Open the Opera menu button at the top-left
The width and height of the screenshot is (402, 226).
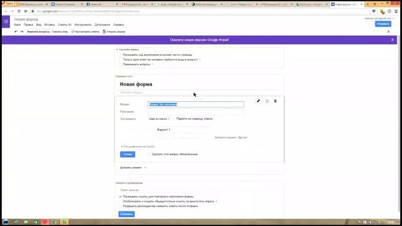(8, 4)
